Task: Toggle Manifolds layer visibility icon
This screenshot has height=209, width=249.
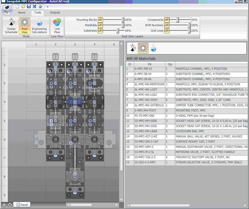Action: pos(100,25)
